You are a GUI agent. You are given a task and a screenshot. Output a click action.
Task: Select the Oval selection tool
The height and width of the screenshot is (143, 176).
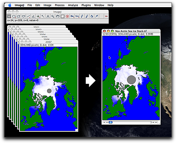coord(14,16)
